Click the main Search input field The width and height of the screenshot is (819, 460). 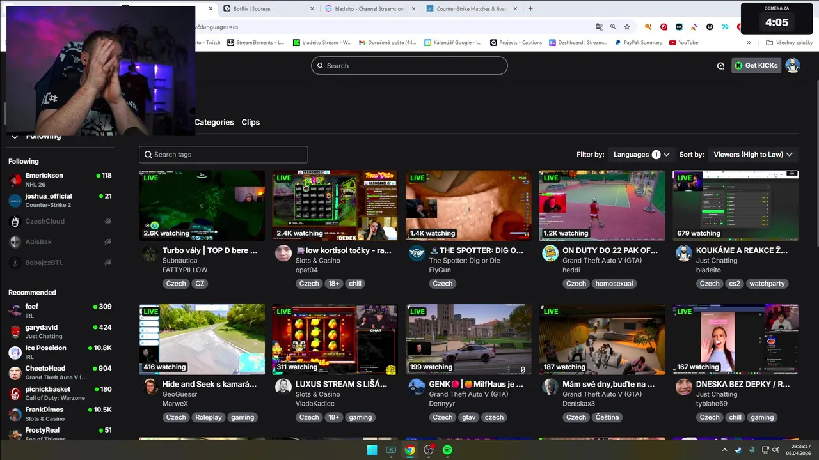tap(409, 66)
